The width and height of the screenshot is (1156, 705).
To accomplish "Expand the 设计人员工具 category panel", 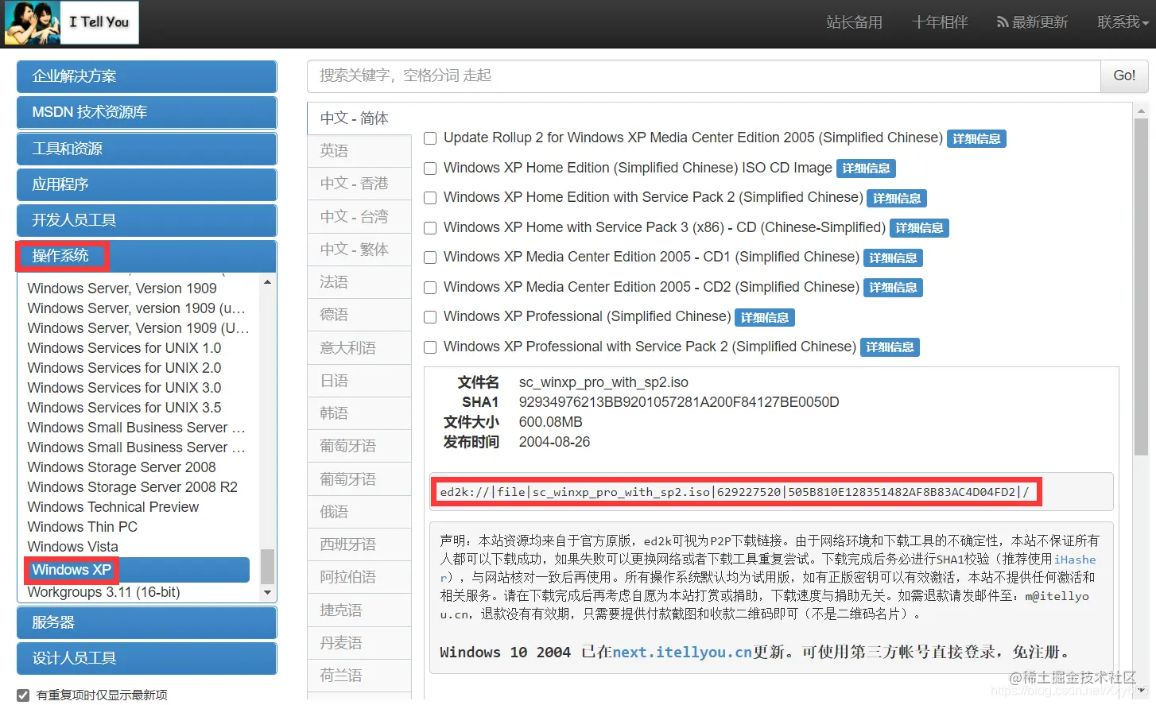I will click(x=146, y=658).
